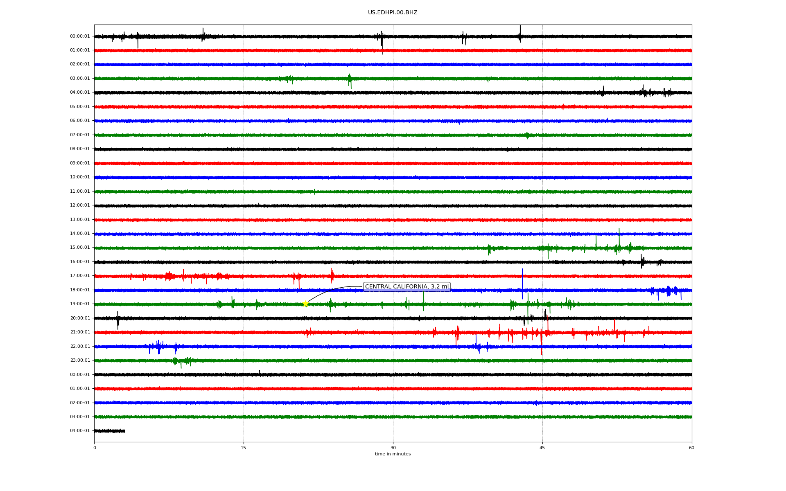
Task: Click the x-axis tick label 30
Action: pos(393,448)
